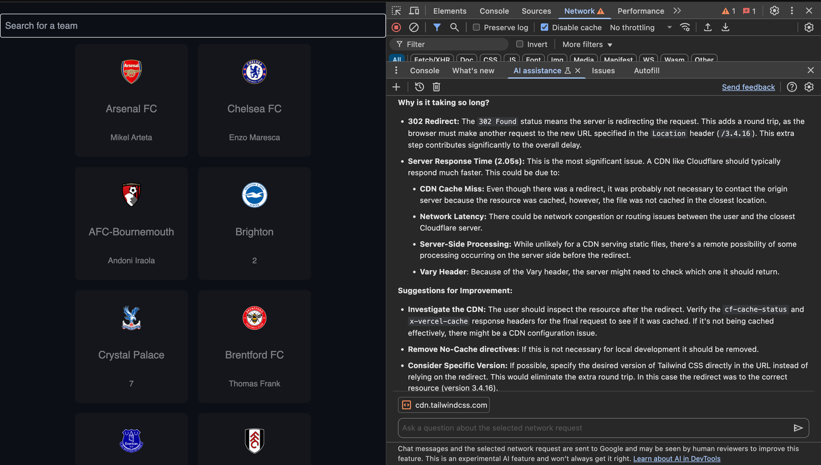Open Learn about AI in DevTools link

pyautogui.click(x=676, y=459)
